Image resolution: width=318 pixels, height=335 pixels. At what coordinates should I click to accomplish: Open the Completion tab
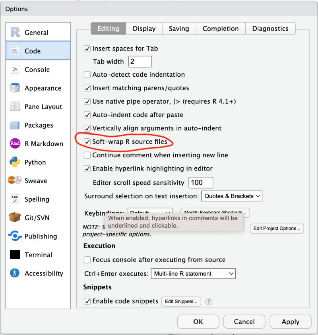click(221, 28)
